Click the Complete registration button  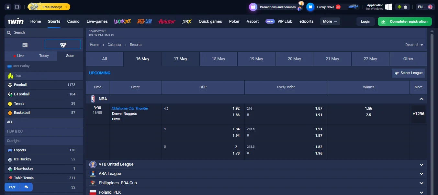[x=405, y=21]
